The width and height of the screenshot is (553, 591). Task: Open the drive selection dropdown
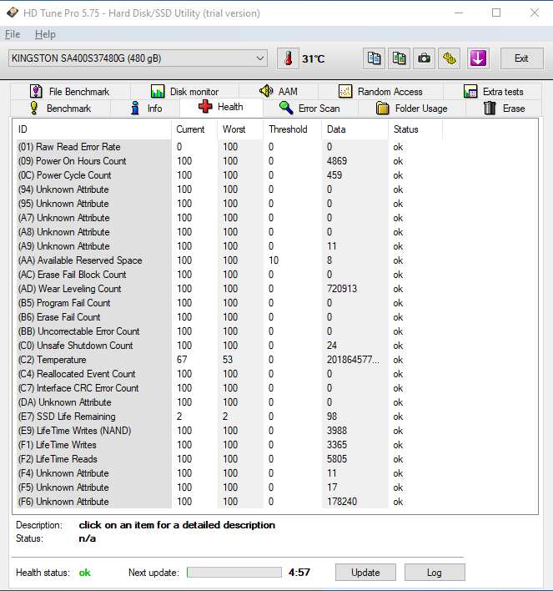point(138,58)
